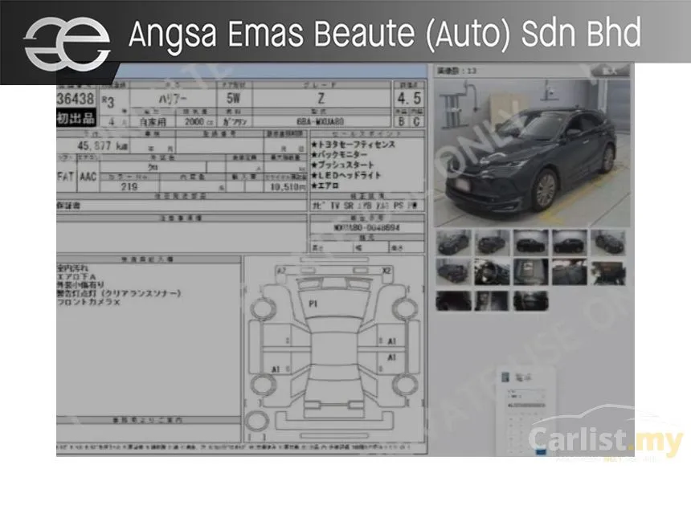Click image count label above main photo
Screen dimensions: 691x518
coord(456,71)
